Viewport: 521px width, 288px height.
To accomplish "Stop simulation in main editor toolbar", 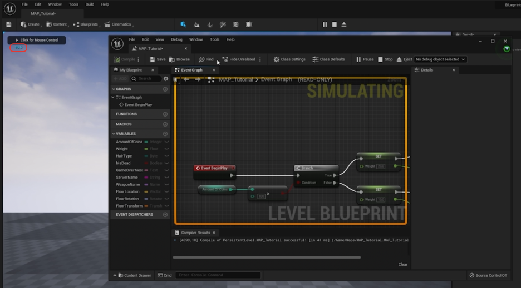I will coord(335,24).
